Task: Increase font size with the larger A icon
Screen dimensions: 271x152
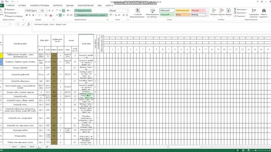Action: click(50, 11)
